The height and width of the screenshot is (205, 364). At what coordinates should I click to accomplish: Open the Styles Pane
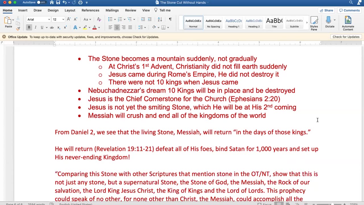click(x=314, y=23)
